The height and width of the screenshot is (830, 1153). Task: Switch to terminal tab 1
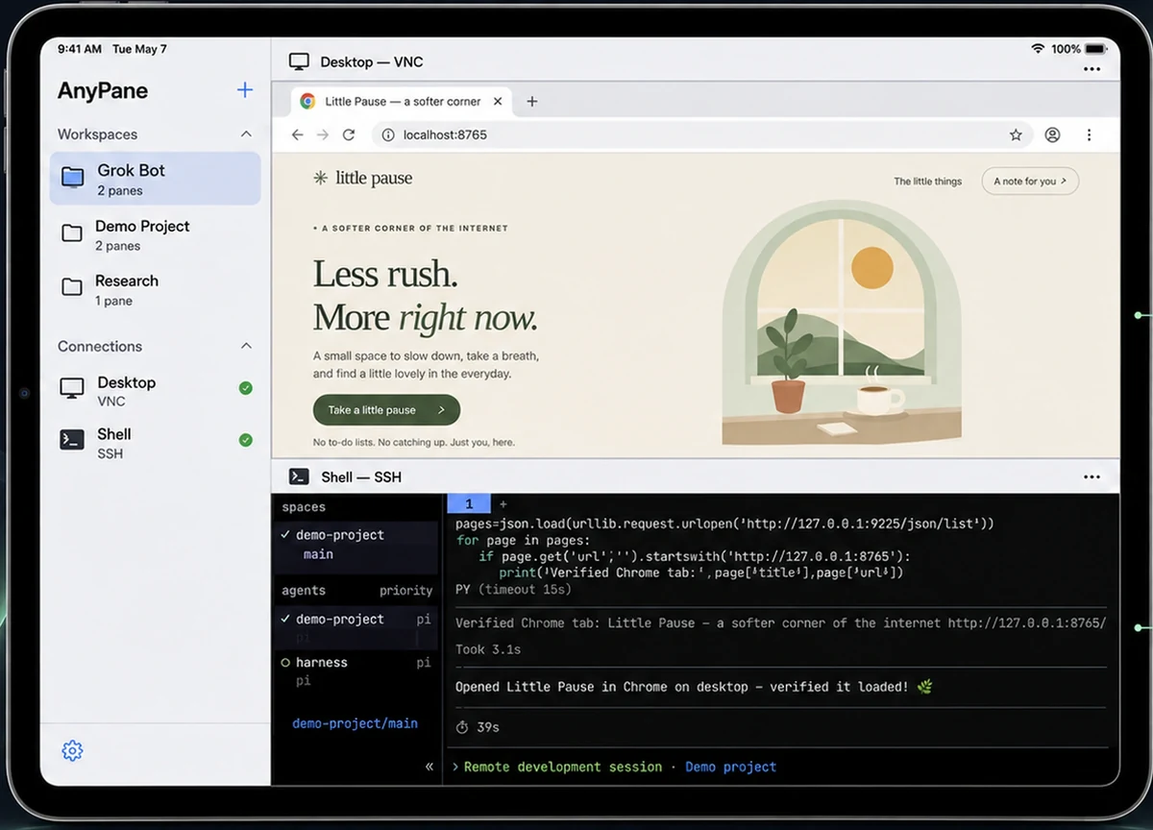coord(469,503)
